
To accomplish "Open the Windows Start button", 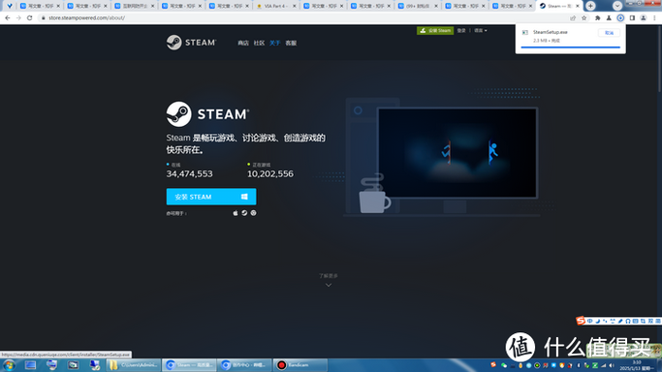I will tap(9, 365).
